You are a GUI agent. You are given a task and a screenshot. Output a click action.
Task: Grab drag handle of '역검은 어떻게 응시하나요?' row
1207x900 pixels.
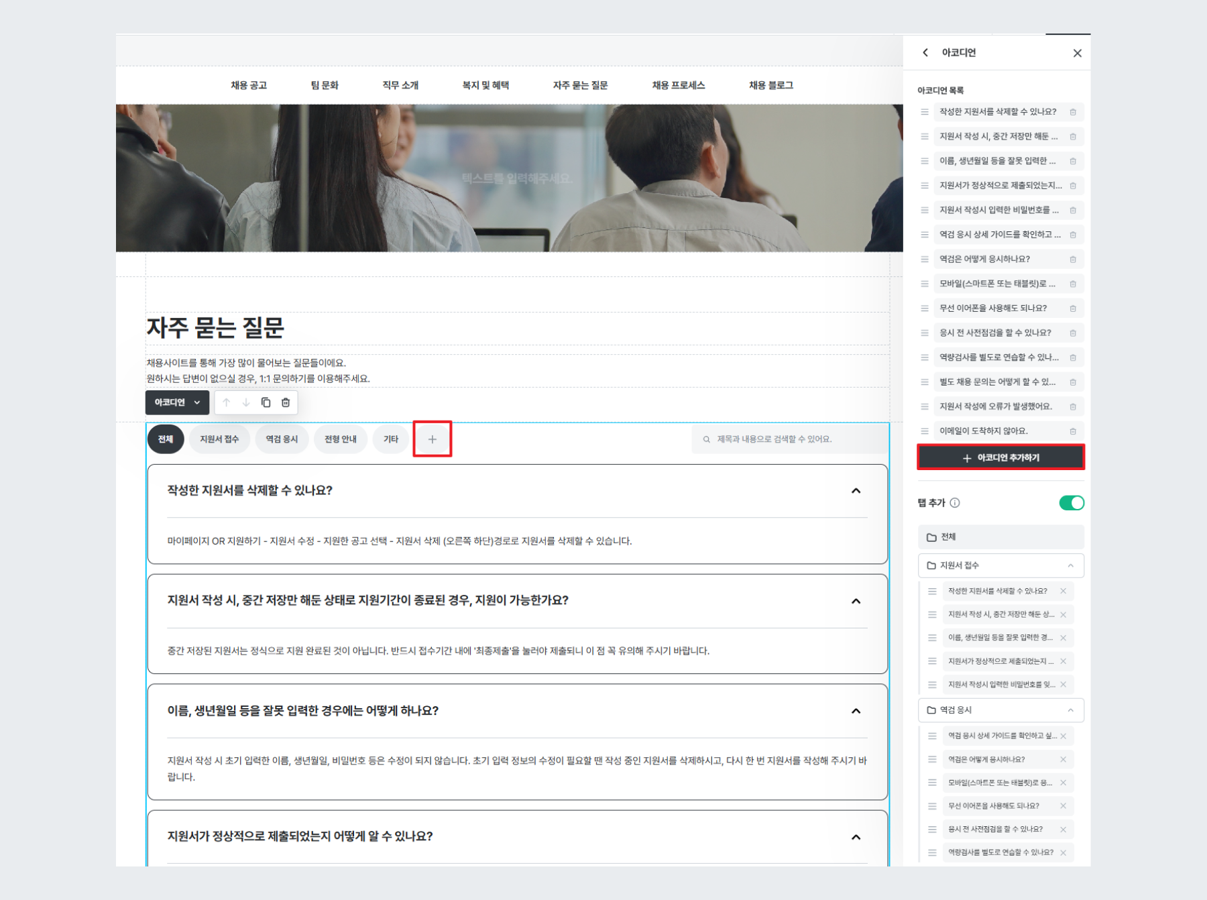925,260
